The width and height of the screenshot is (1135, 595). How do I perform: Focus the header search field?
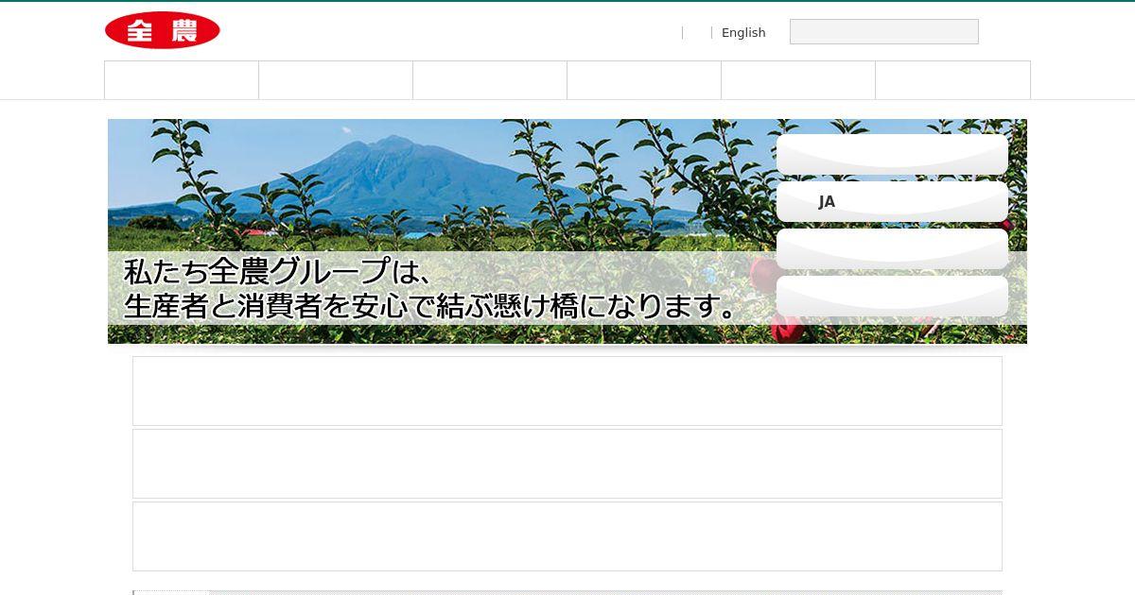coord(883,31)
